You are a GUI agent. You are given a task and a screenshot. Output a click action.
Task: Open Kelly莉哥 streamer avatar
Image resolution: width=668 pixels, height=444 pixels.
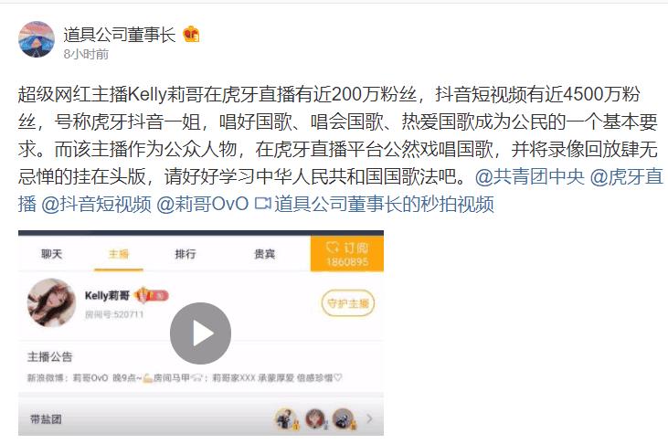click(x=51, y=302)
